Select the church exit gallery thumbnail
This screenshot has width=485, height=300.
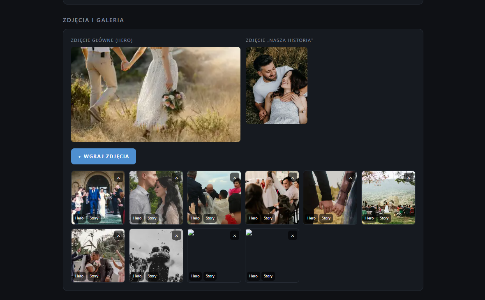point(98,198)
